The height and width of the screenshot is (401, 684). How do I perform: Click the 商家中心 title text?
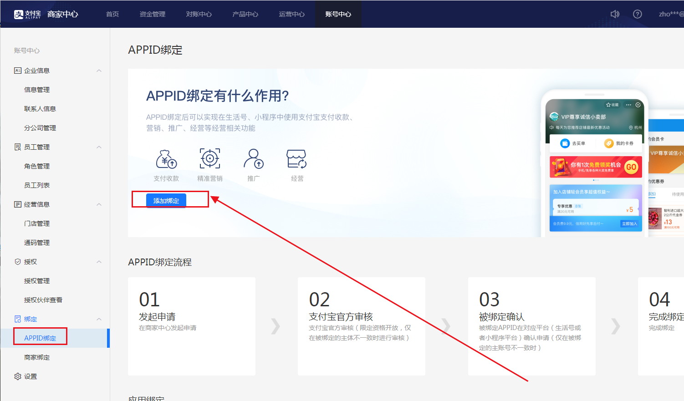pos(63,14)
